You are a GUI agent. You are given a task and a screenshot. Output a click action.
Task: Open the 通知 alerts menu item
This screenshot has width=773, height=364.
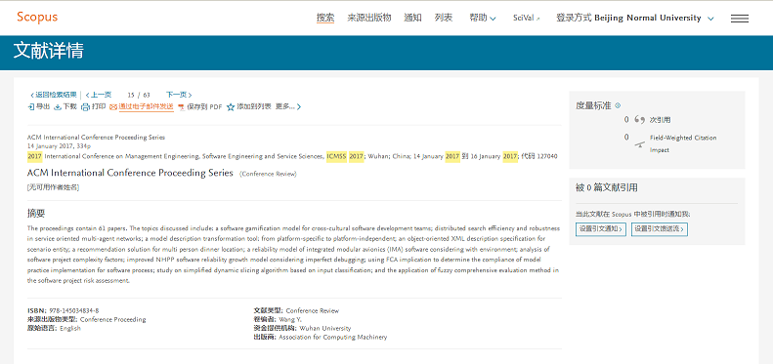[412, 19]
